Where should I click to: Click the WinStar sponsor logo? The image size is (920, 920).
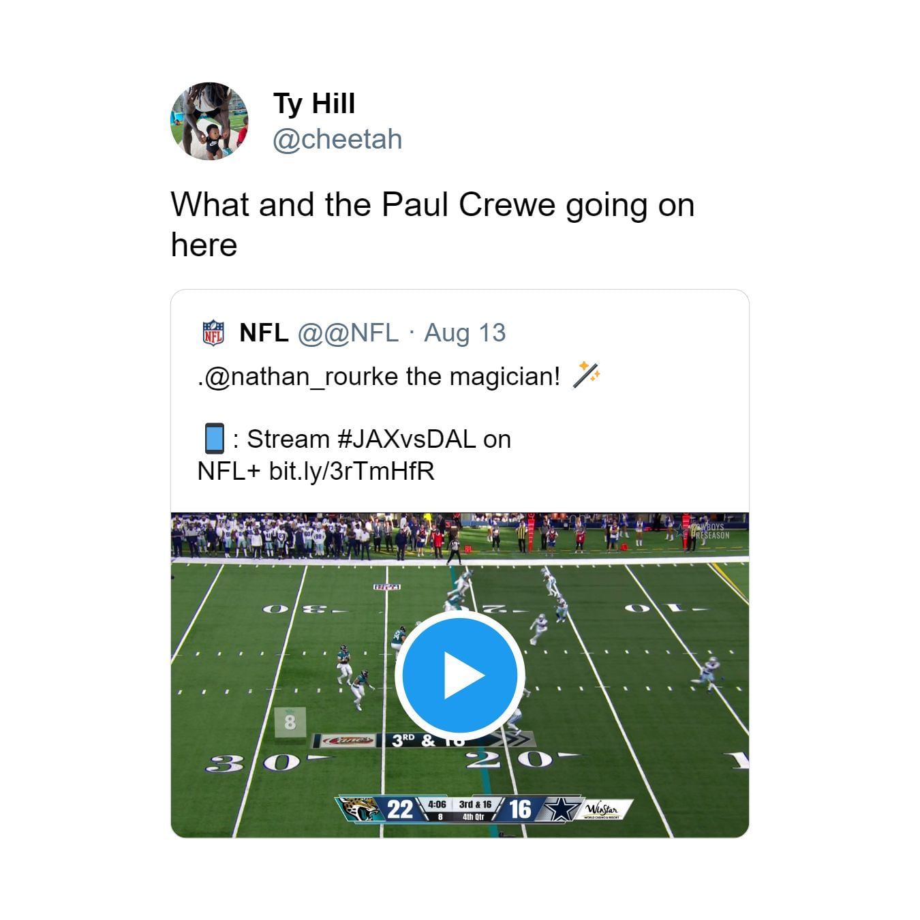click(x=602, y=810)
